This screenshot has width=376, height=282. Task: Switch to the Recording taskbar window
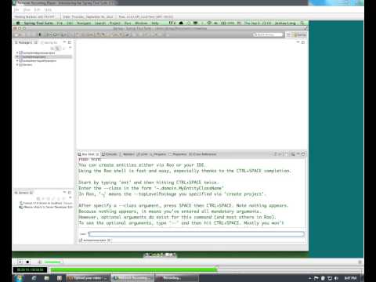(x=176, y=278)
